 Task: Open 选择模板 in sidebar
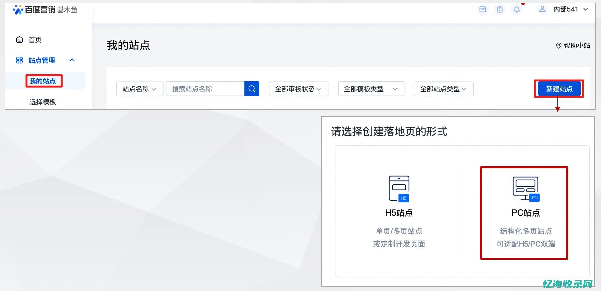click(x=43, y=102)
